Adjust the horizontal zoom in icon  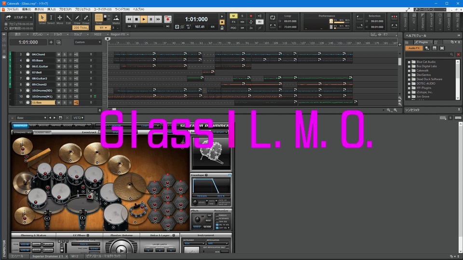pyautogui.click(x=395, y=110)
